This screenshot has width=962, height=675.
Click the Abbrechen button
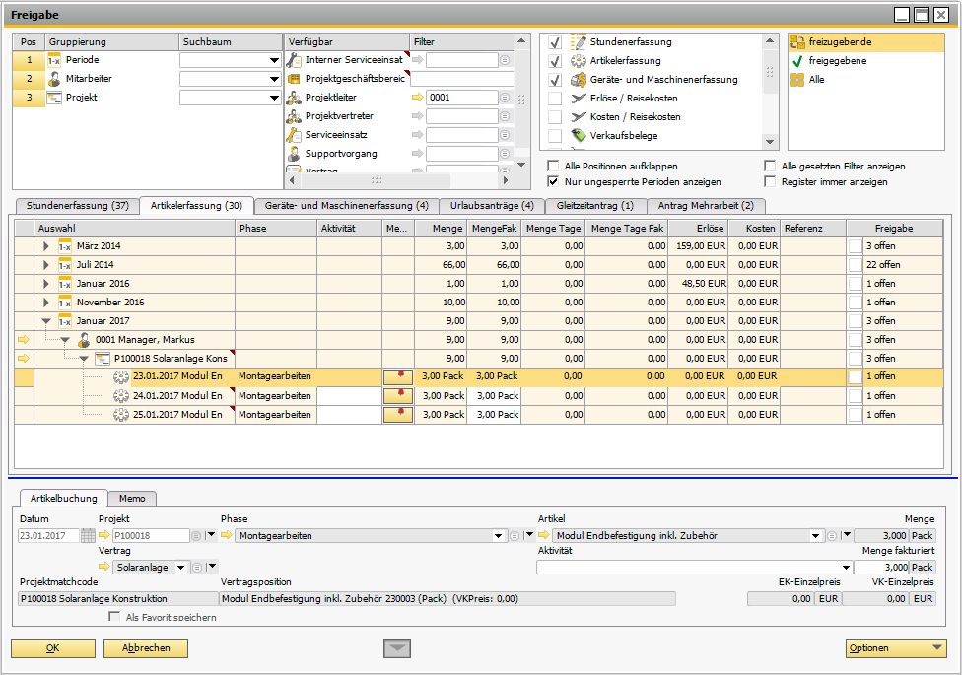point(145,648)
